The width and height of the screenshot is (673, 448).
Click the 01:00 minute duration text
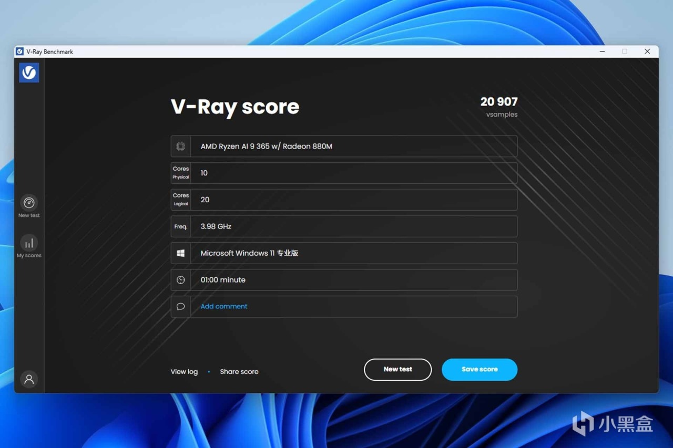click(223, 280)
